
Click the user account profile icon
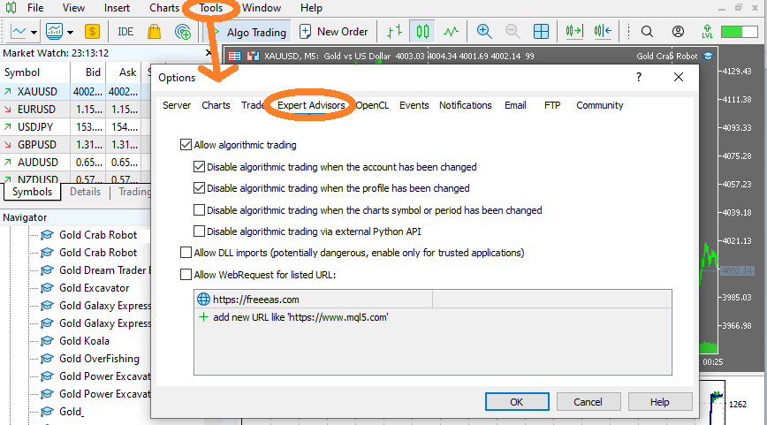click(678, 32)
